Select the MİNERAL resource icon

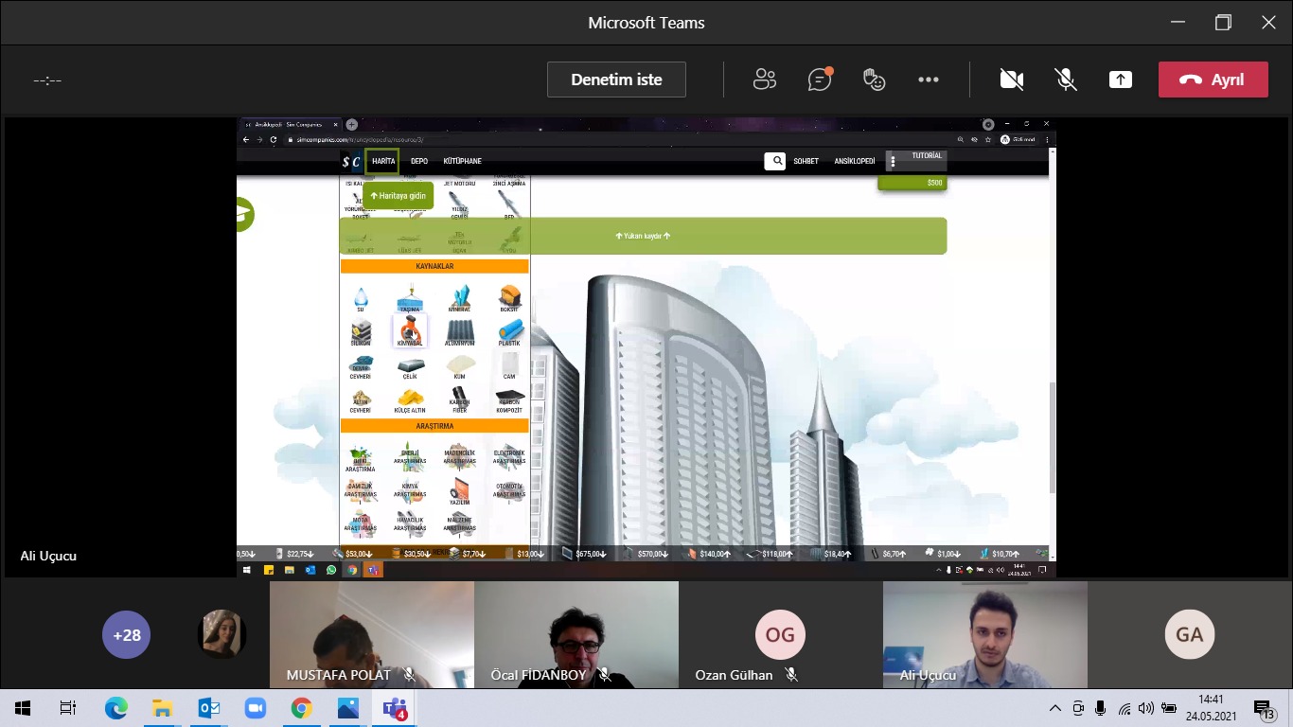pos(459,300)
